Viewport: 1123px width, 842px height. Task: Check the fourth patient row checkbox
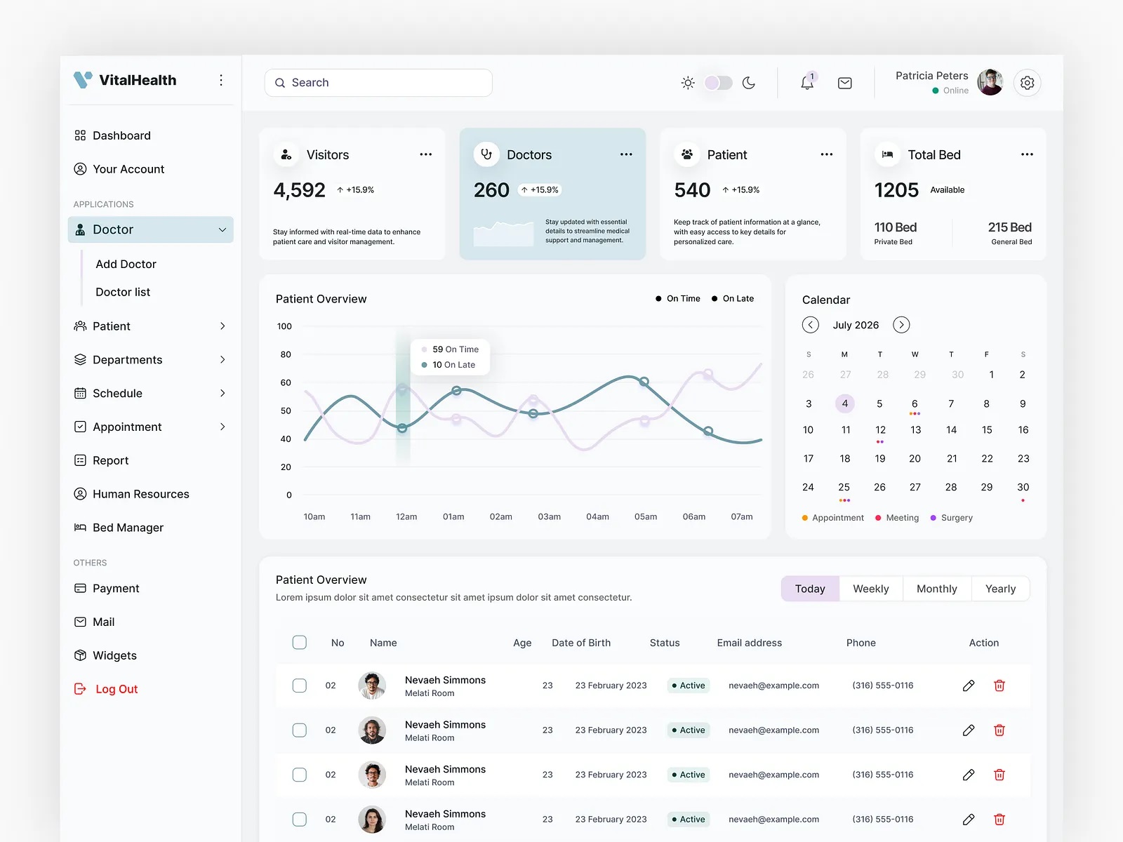pyautogui.click(x=300, y=820)
